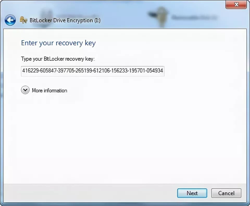Click the "Type your BitLocker recovery key:" label

(x=58, y=59)
